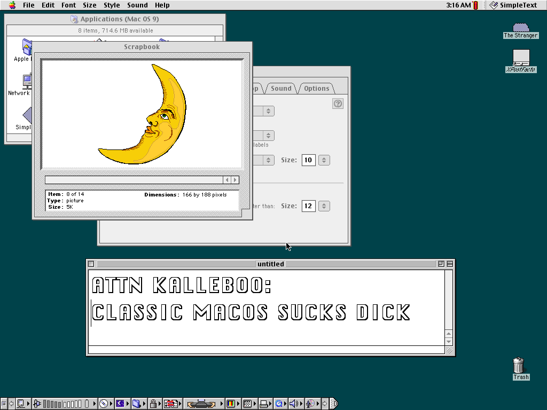Click the question mark help button
The image size is (547, 410).
338,104
